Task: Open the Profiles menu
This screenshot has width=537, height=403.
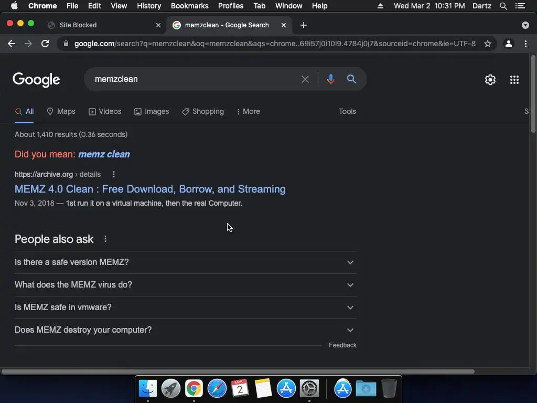Action: coord(231,6)
